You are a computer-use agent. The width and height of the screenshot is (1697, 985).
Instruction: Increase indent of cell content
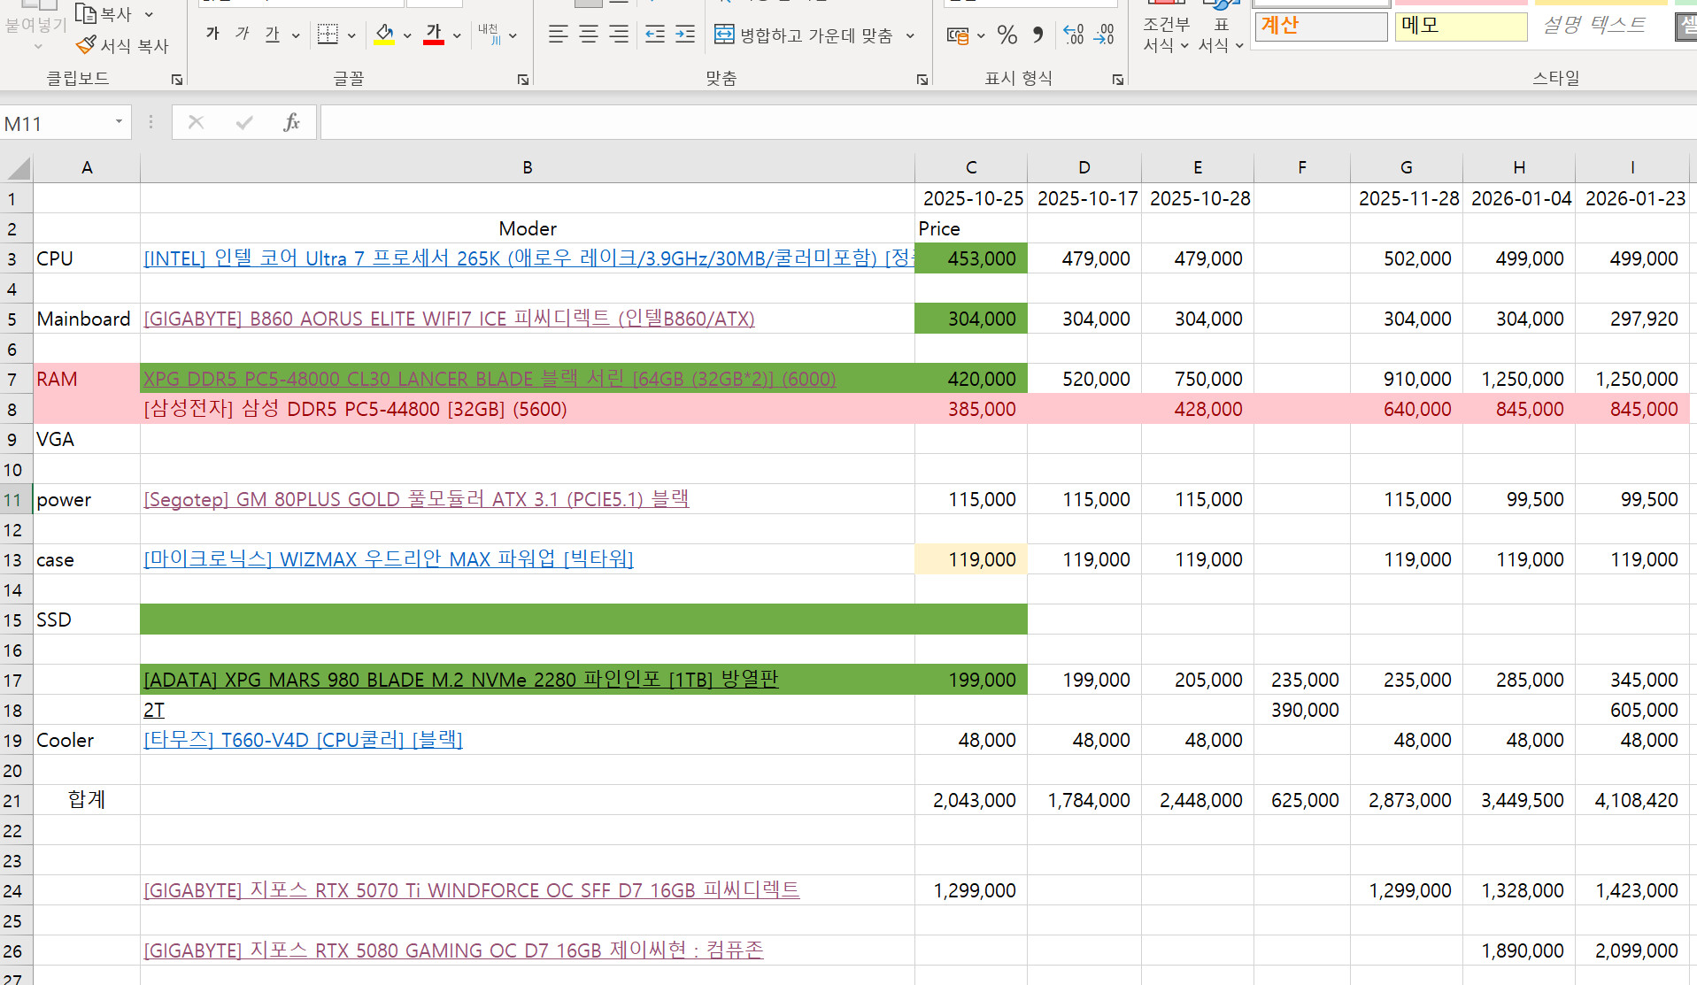point(684,35)
